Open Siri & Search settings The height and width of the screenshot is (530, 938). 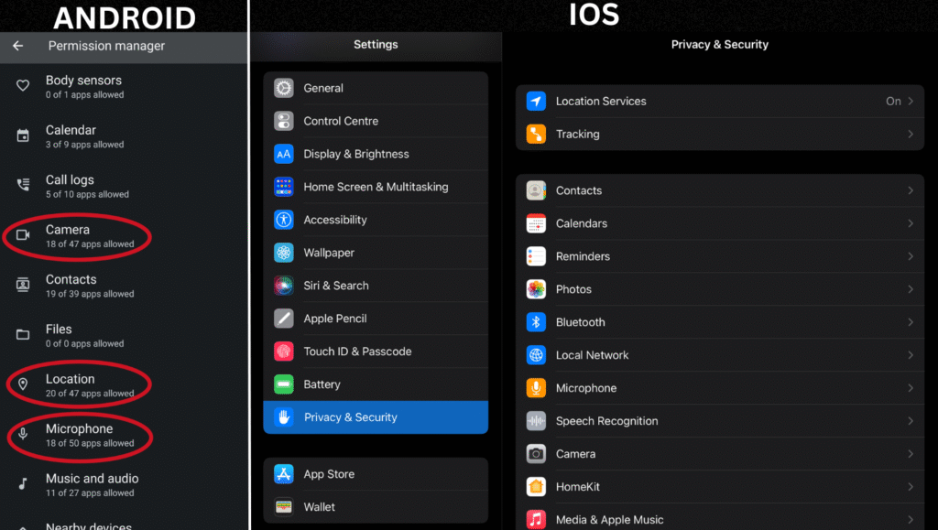point(376,286)
